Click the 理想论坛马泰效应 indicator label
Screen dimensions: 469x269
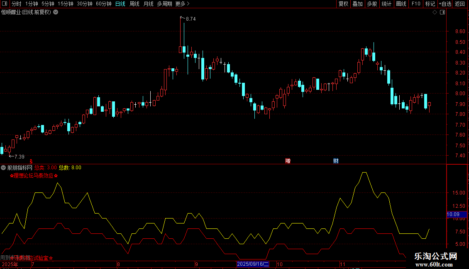34,175
